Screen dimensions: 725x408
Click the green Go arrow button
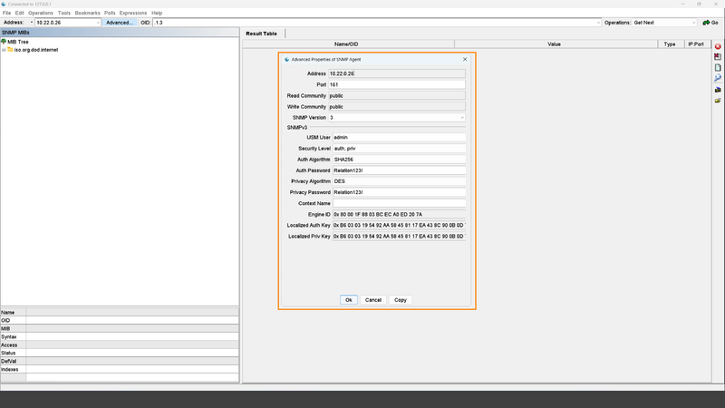(x=710, y=22)
